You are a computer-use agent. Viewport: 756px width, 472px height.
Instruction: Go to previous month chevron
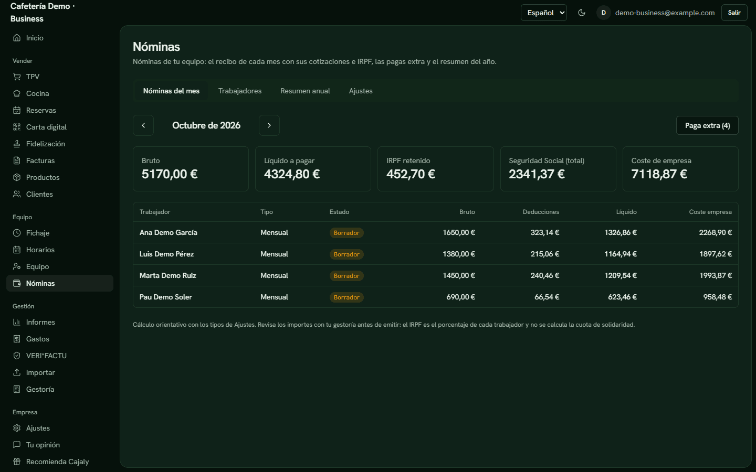tap(143, 125)
